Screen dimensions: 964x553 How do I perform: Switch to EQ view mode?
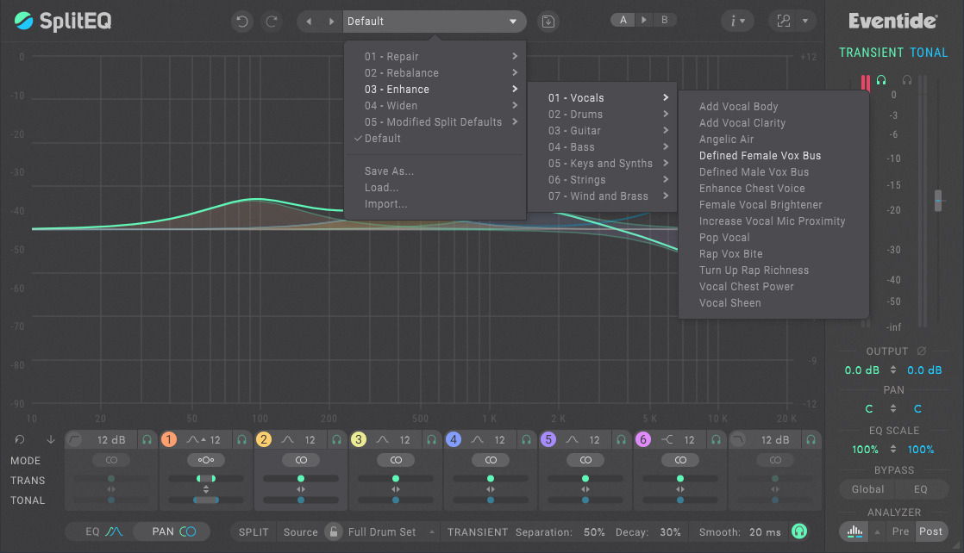tap(102, 531)
